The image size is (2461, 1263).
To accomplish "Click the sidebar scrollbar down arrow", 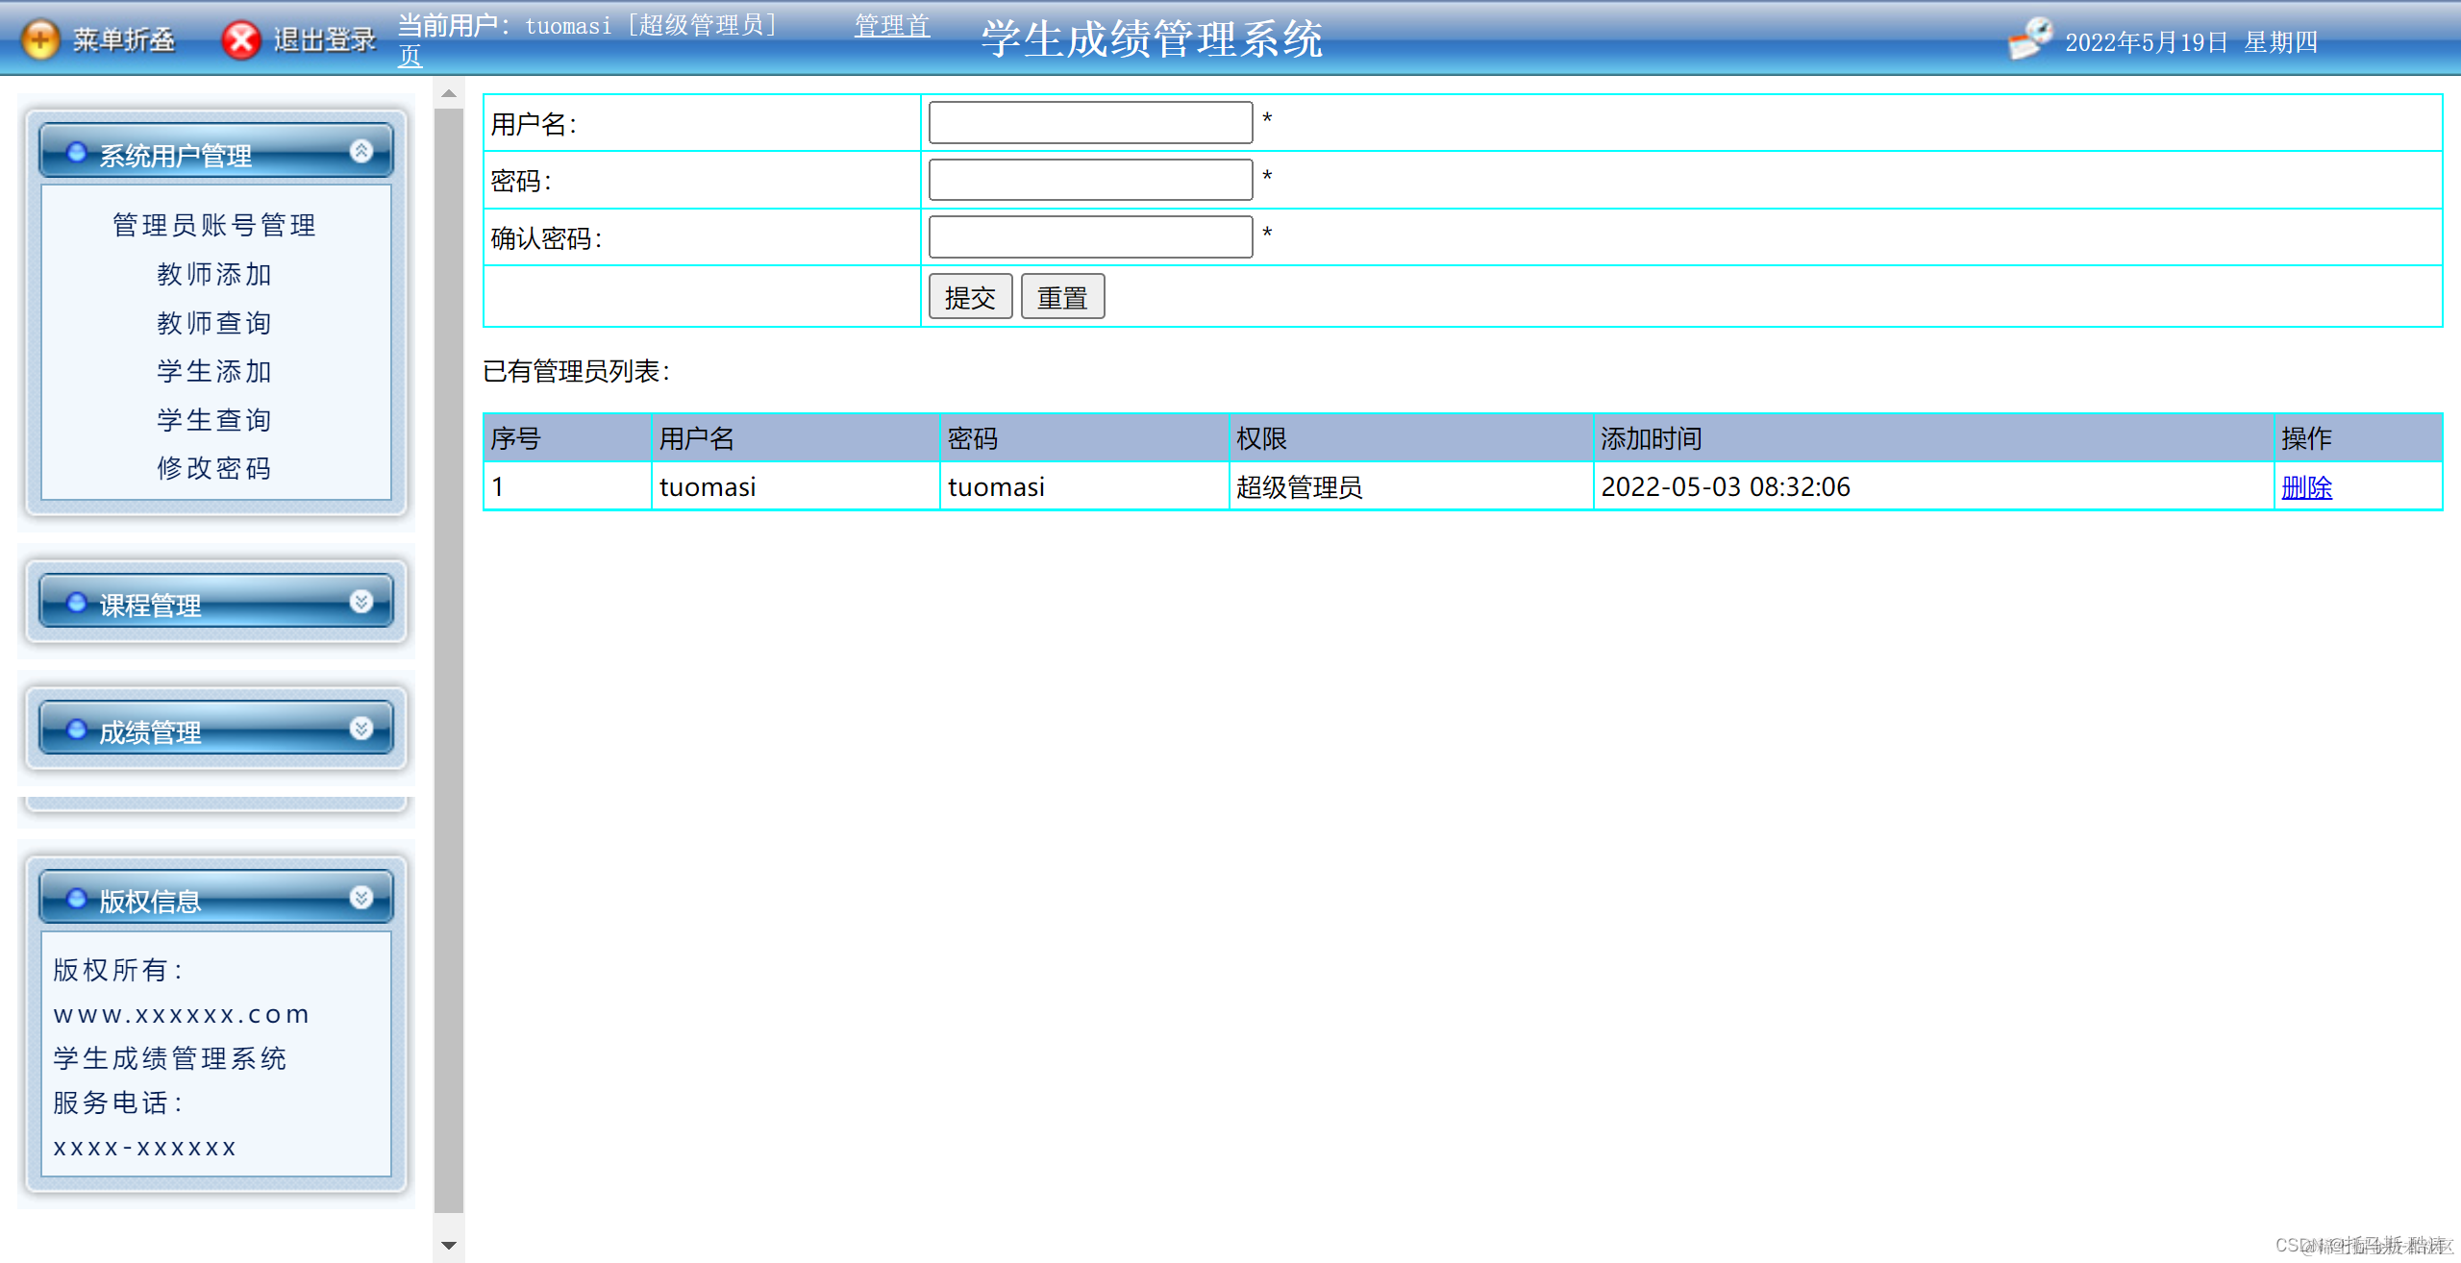I will [448, 1245].
